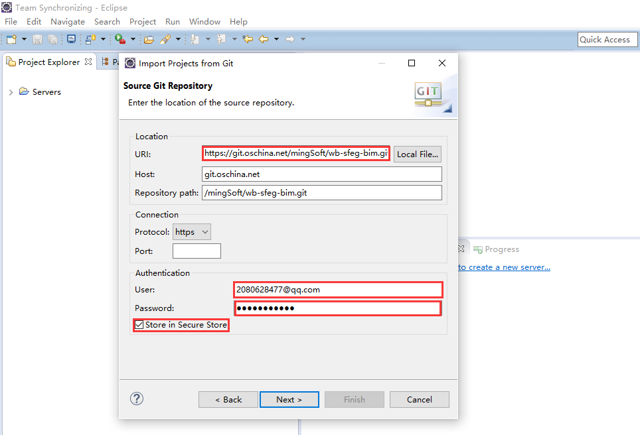
Task: Open the Protocol https dropdown
Action: pos(192,232)
